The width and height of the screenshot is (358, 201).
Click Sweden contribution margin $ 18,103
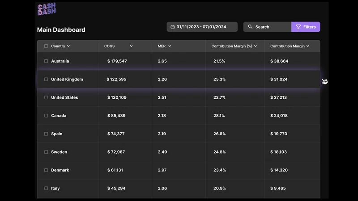click(x=278, y=152)
